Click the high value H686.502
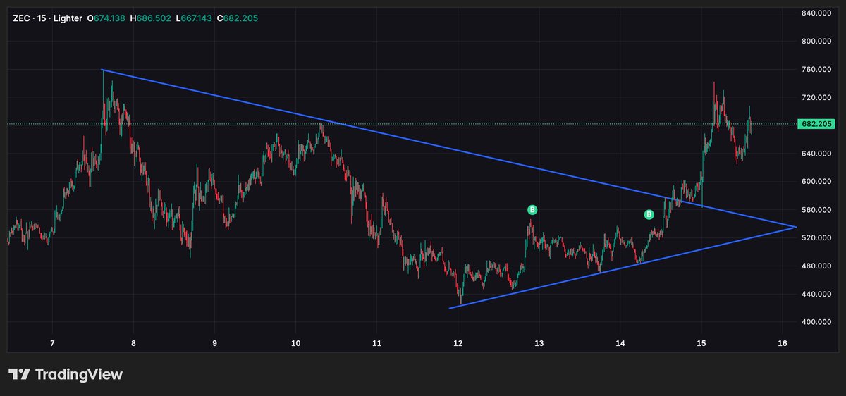Viewport: 846px width, 396px height. click(x=150, y=18)
